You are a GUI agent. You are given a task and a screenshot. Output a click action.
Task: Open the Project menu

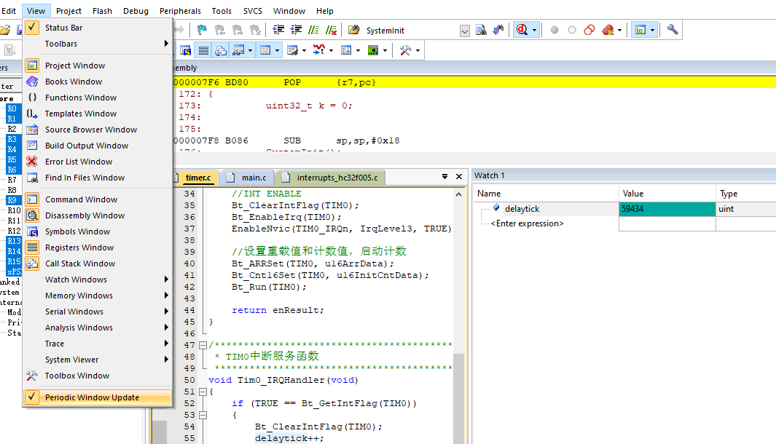pyautogui.click(x=68, y=11)
